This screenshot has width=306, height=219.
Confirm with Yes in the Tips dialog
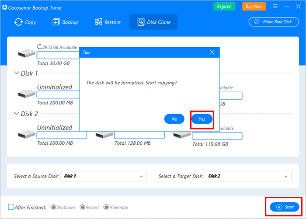202,119
